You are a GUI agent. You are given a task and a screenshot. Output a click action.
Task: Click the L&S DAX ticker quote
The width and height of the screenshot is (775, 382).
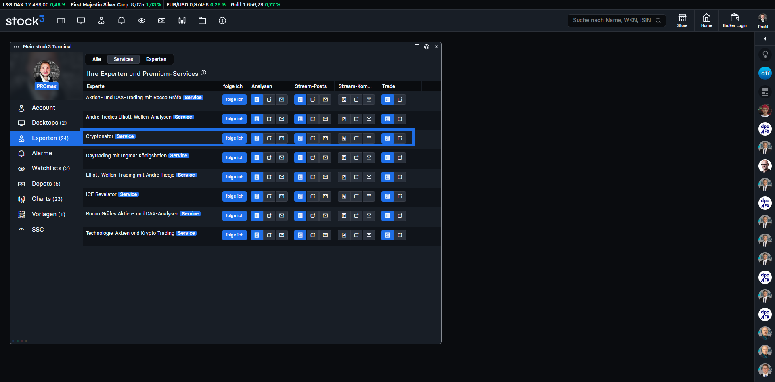34,5
